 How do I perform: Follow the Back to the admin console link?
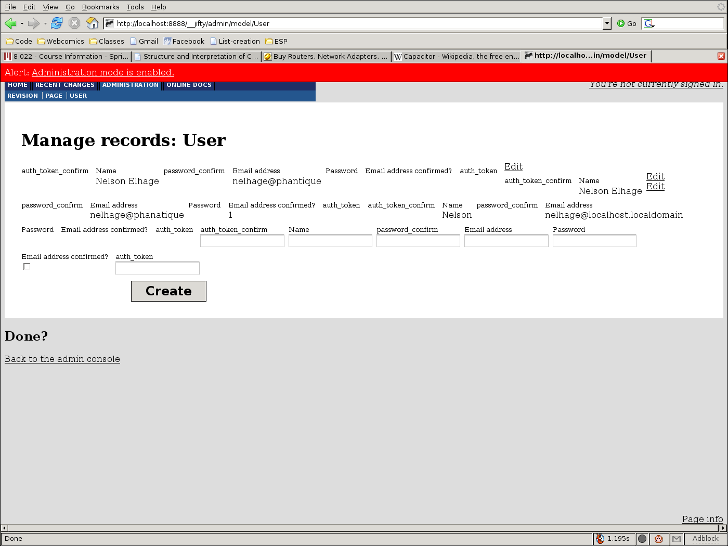point(62,359)
